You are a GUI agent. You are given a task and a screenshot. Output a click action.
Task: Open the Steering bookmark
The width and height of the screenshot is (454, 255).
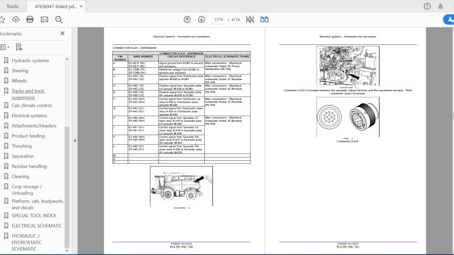tap(20, 70)
